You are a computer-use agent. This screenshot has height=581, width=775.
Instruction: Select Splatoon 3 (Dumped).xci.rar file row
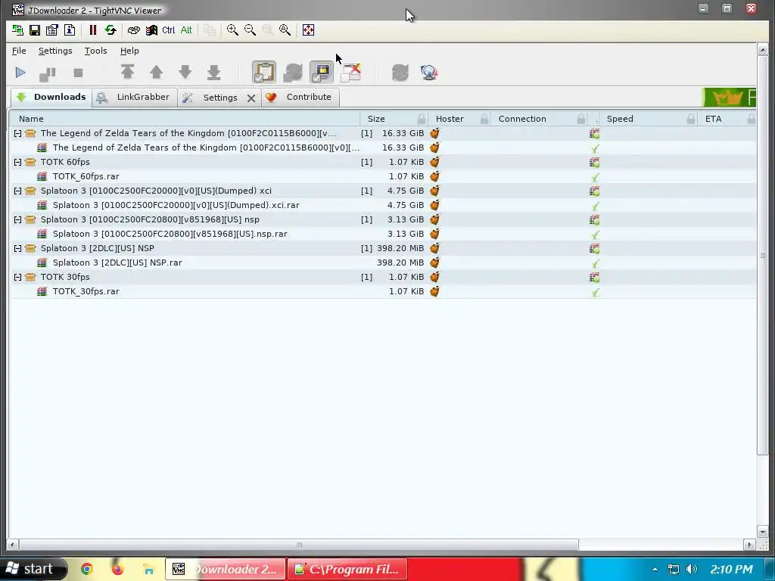tap(384, 205)
